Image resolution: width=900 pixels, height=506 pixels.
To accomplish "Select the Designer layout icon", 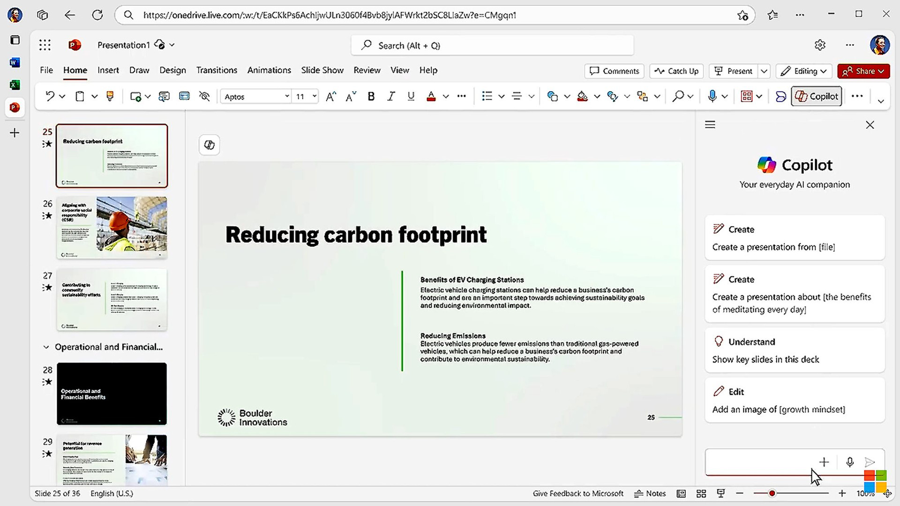I will tap(780, 97).
